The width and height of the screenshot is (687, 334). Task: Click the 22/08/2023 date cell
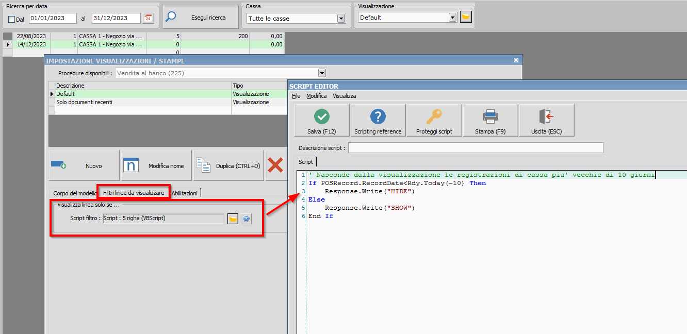[x=31, y=36]
